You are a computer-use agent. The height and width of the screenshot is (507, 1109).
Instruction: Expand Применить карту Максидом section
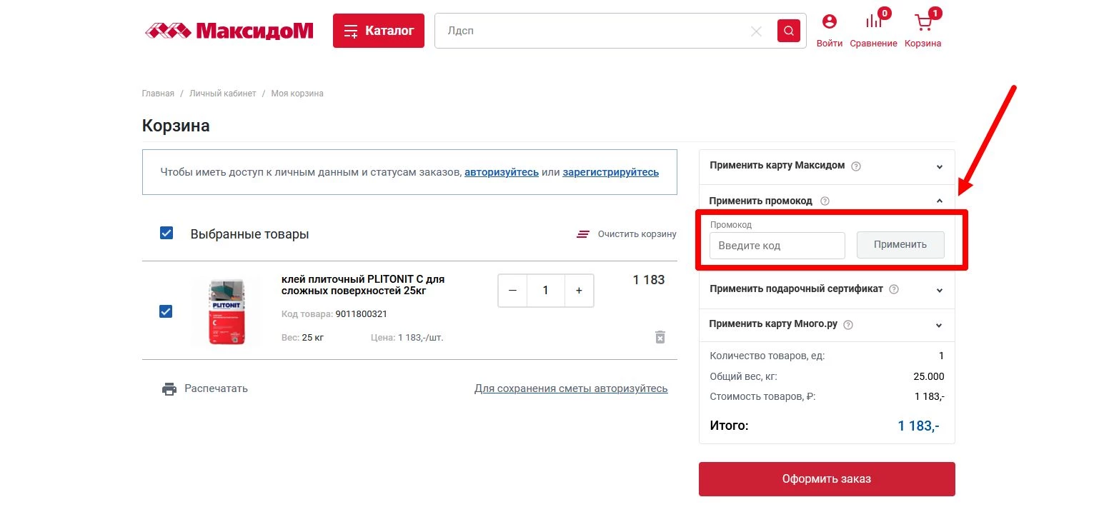pyautogui.click(x=940, y=166)
